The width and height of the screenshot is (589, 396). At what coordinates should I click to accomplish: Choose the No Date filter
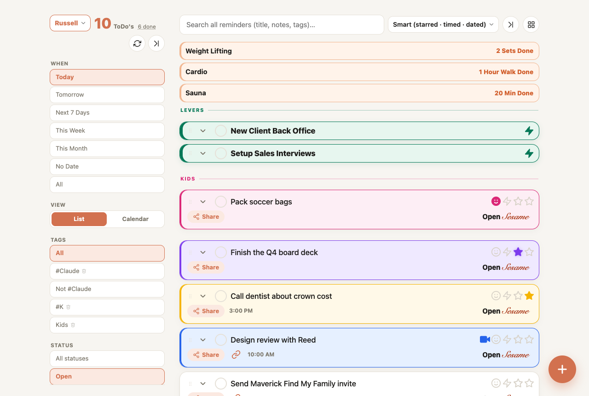107,167
